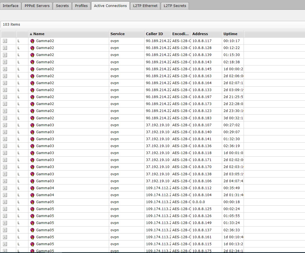Screen dimensions: 305x253
Task: Click uptime value 01:15:30
Action: (x=232, y=55)
